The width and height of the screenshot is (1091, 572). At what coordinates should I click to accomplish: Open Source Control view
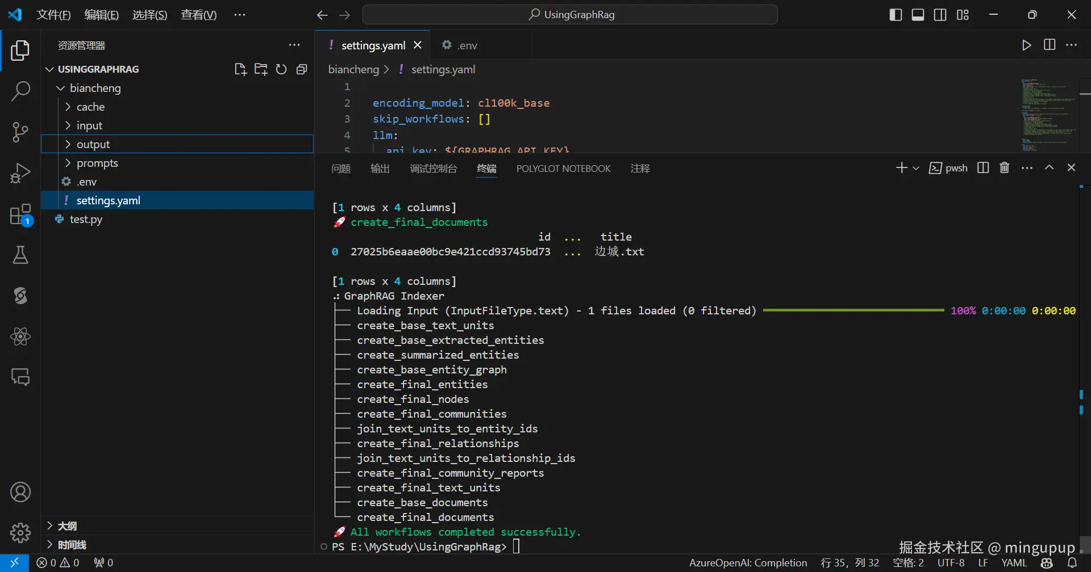point(20,132)
